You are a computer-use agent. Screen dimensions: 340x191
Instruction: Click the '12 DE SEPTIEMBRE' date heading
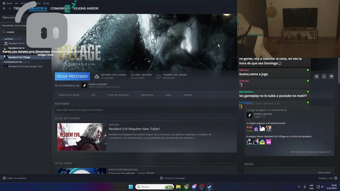click(x=67, y=118)
